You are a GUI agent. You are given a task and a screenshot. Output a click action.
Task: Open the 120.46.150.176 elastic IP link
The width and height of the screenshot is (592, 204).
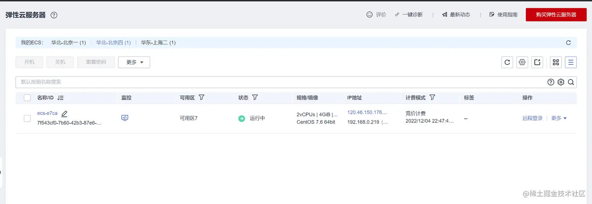(x=367, y=112)
